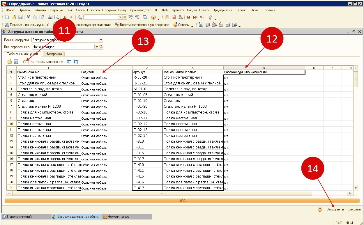This screenshot has height=225, width=364.
Task: Click the 100% progress bar
Action: point(182,201)
